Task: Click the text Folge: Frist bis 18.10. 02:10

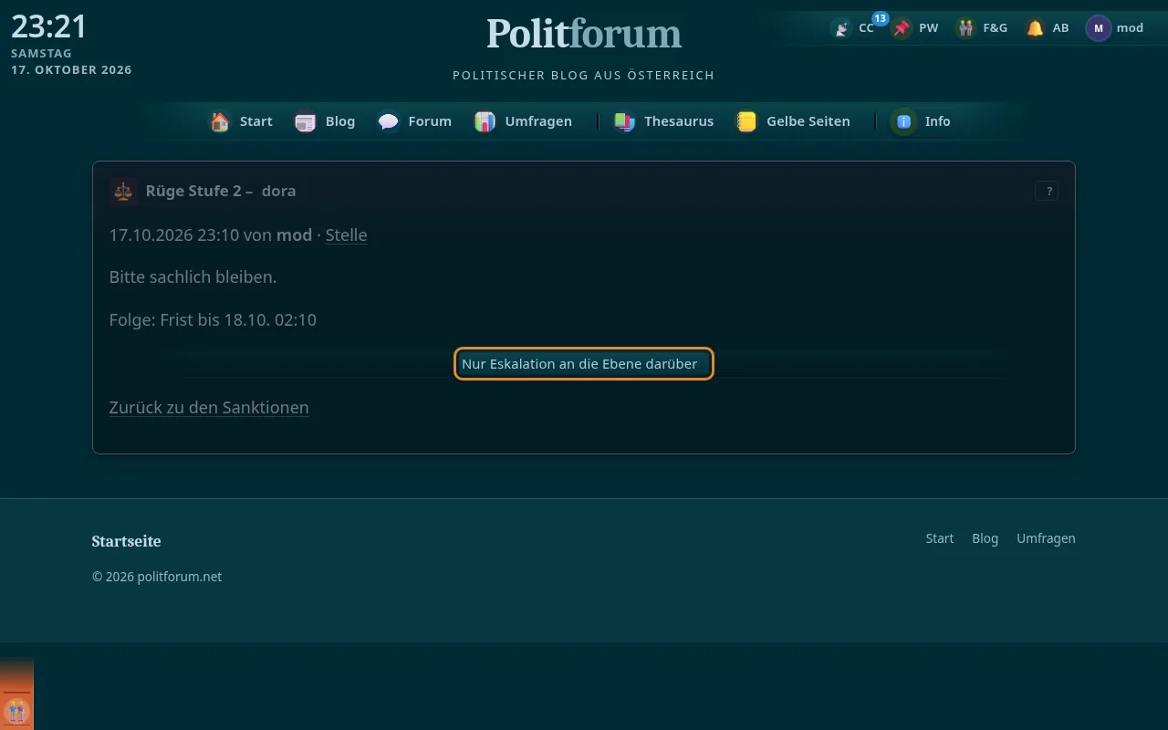Action: pos(213,319)
